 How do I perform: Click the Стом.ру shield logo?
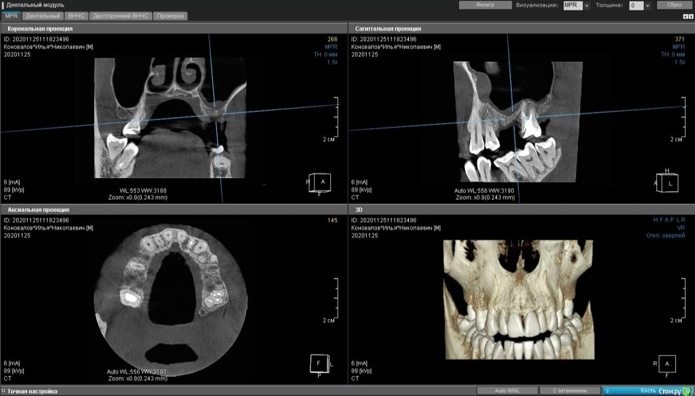click(x=687, y=391)
